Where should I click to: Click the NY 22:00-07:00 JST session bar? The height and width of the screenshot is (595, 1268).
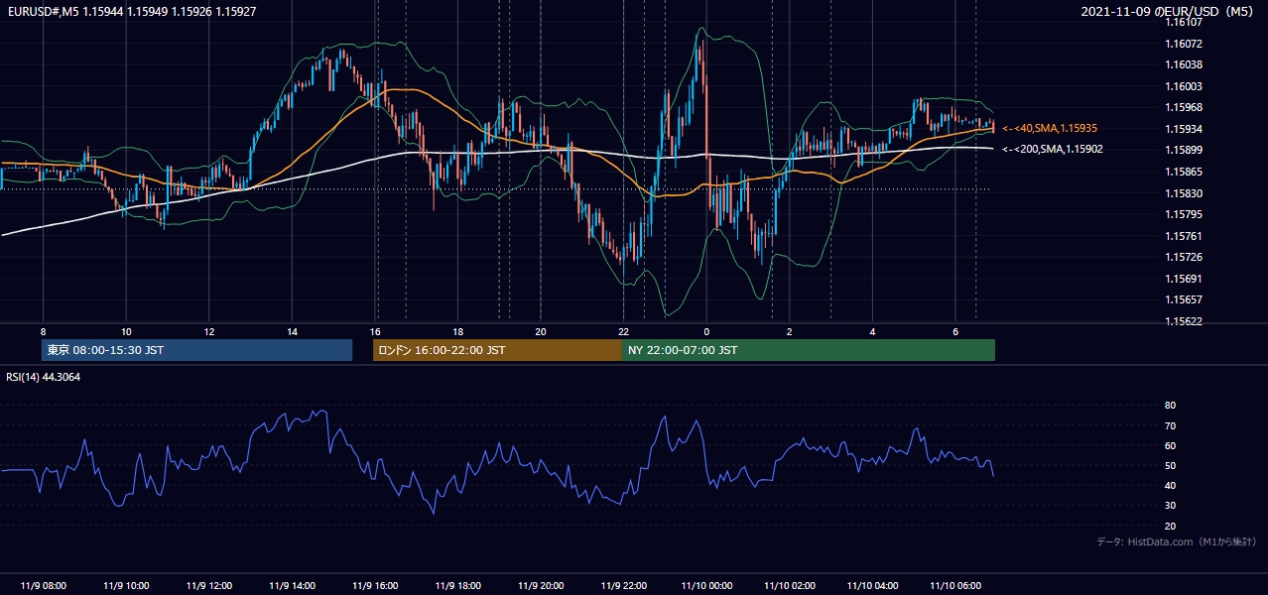[x=809, y=350]
